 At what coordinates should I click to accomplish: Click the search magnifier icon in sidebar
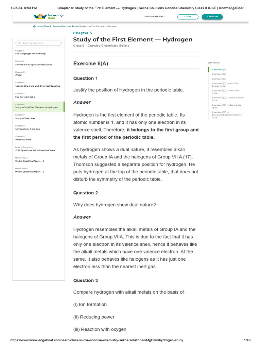[19, 43]
